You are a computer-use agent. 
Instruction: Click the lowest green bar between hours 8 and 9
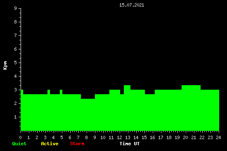[x=88, y=115]
